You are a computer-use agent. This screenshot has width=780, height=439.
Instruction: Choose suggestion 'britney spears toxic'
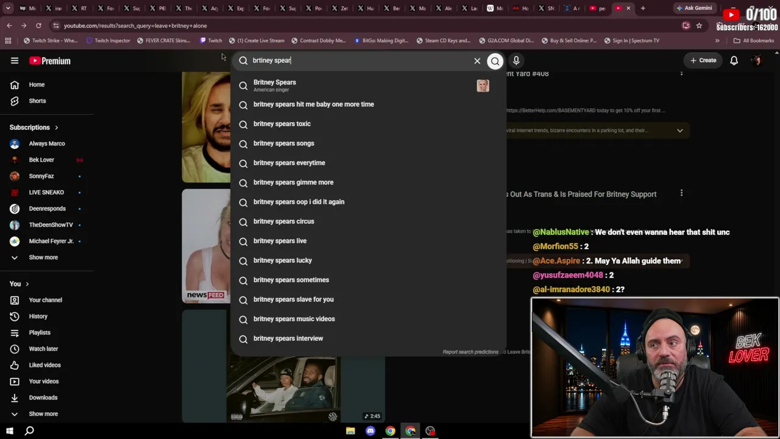click(368, 124)
